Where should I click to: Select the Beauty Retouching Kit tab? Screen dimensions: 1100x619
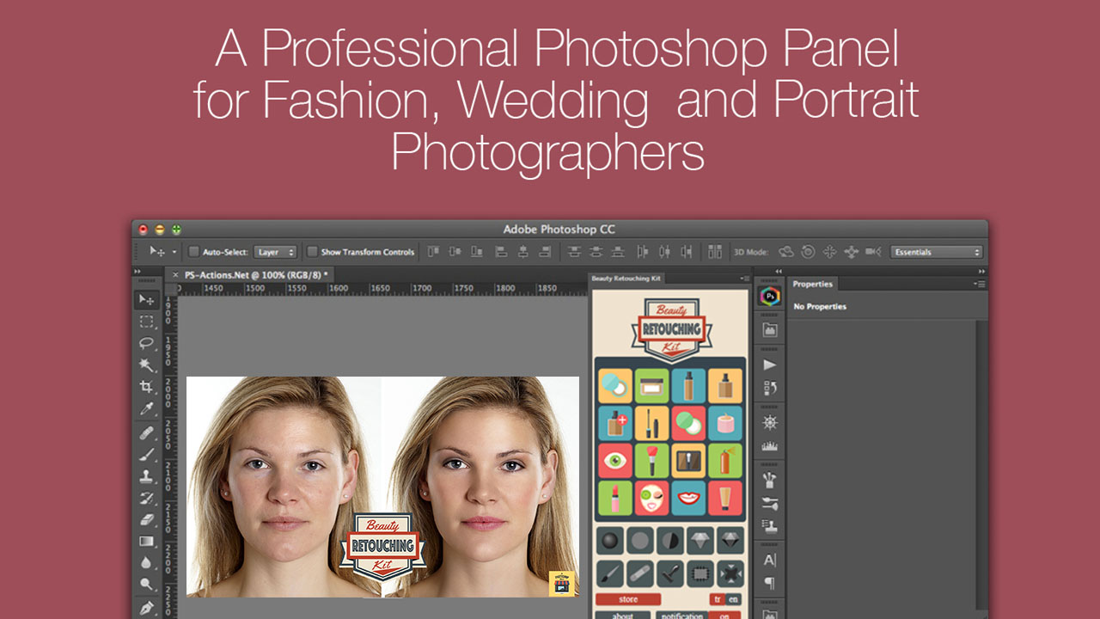tap(626, 279)
